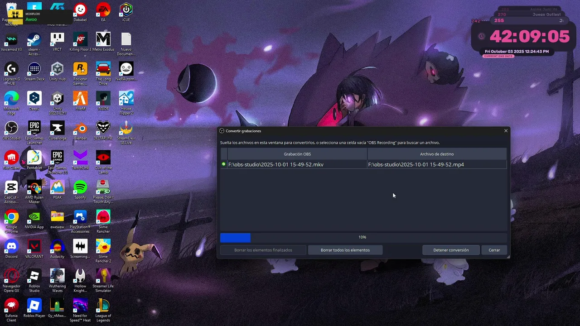
Task: Click the 10% conversion progress bar
Action: [363, 237]
